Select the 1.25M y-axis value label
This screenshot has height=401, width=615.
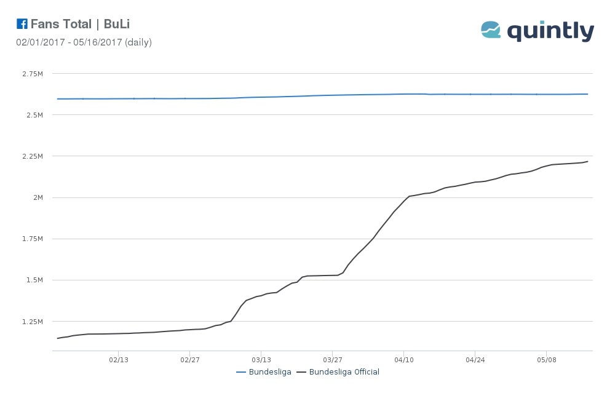click(32, 322)
